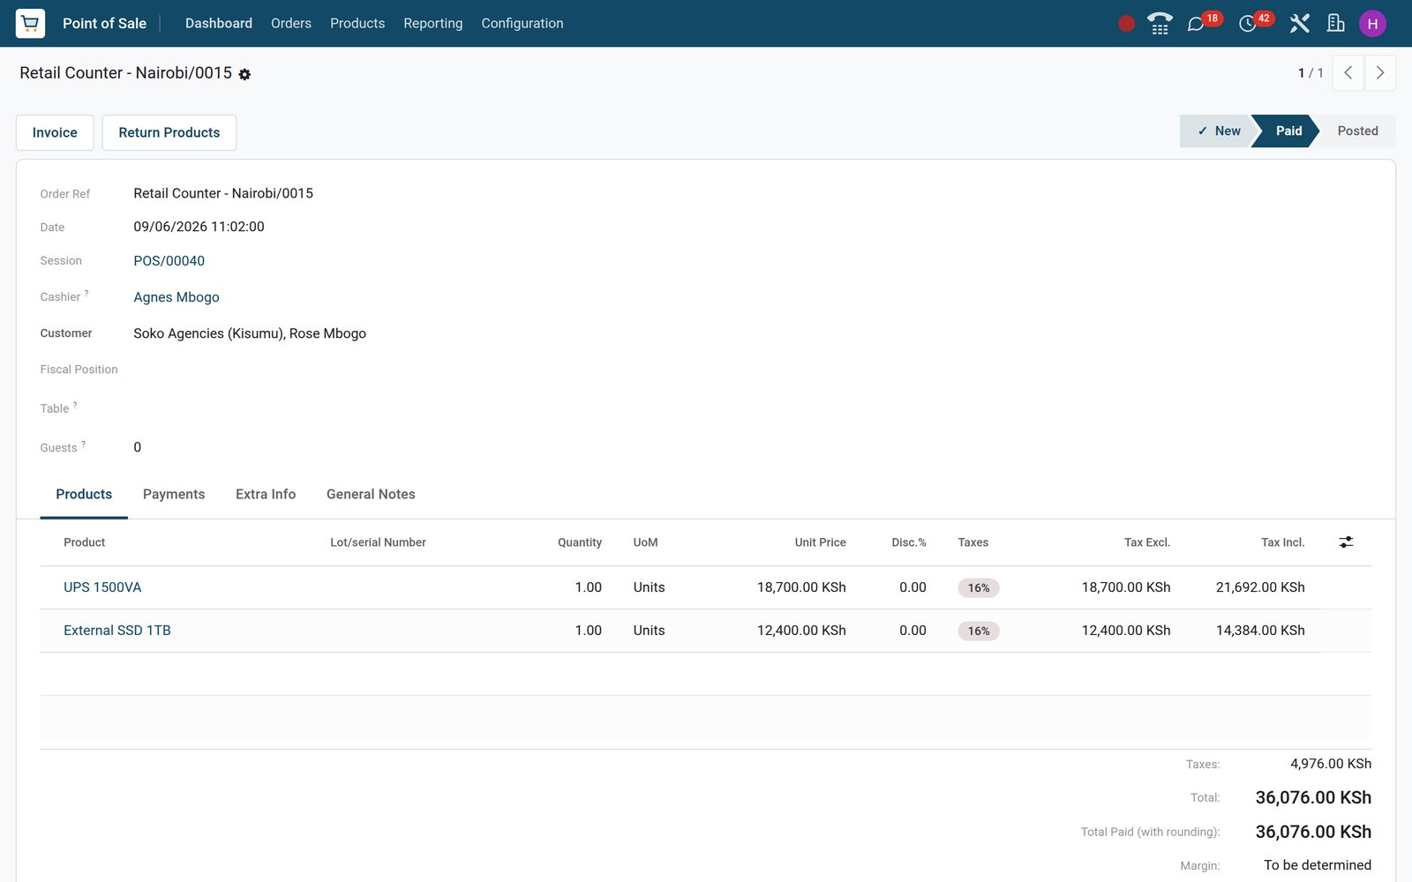Viewport: 1412px width, 882px height.
Task: Open the user avatar H menu
Action: point(1372,24)
